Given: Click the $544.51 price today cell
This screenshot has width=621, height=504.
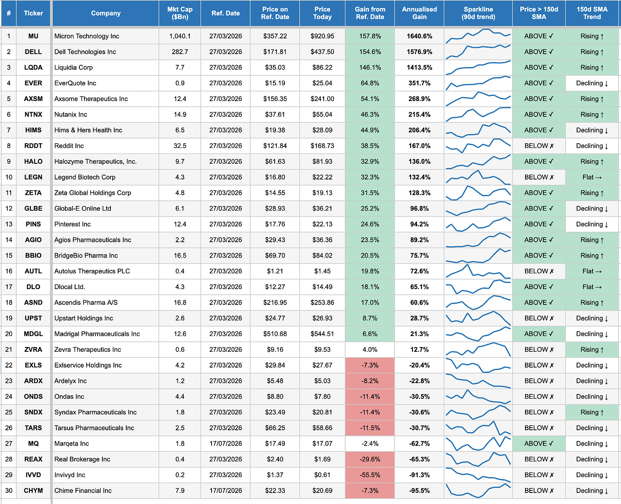Looking at the screenshot, I should pyautogui.click(x=322, y=334).
